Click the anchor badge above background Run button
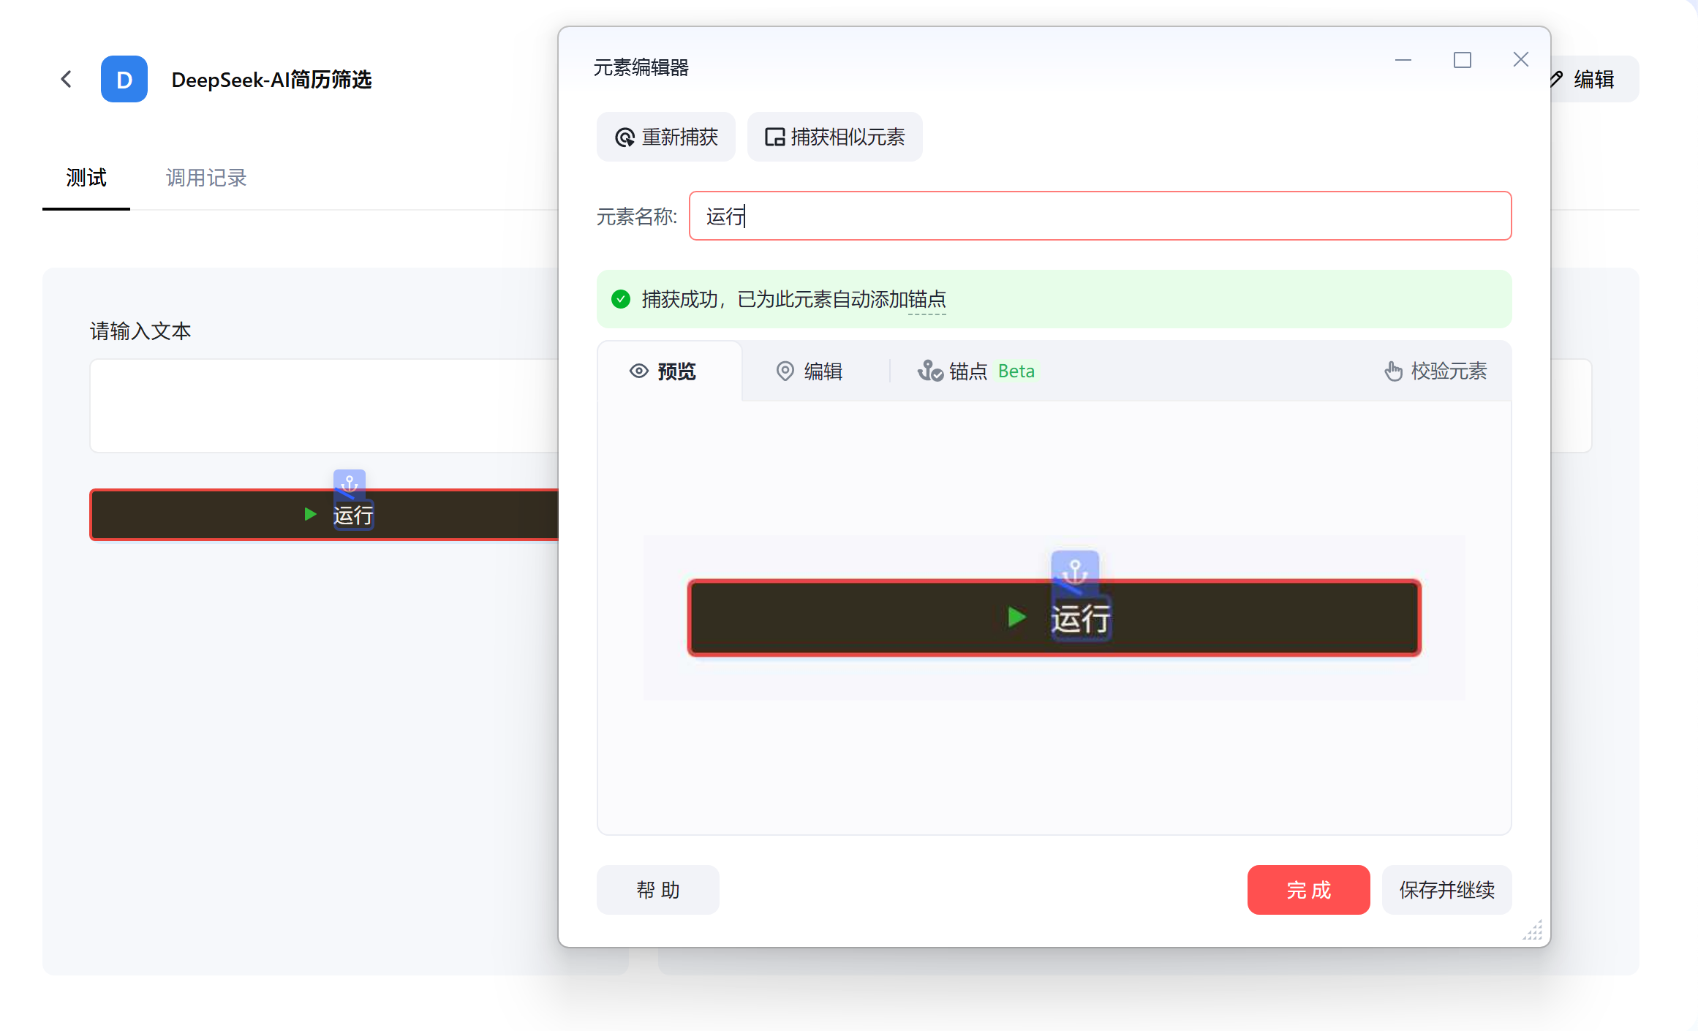 pos(350,483)
